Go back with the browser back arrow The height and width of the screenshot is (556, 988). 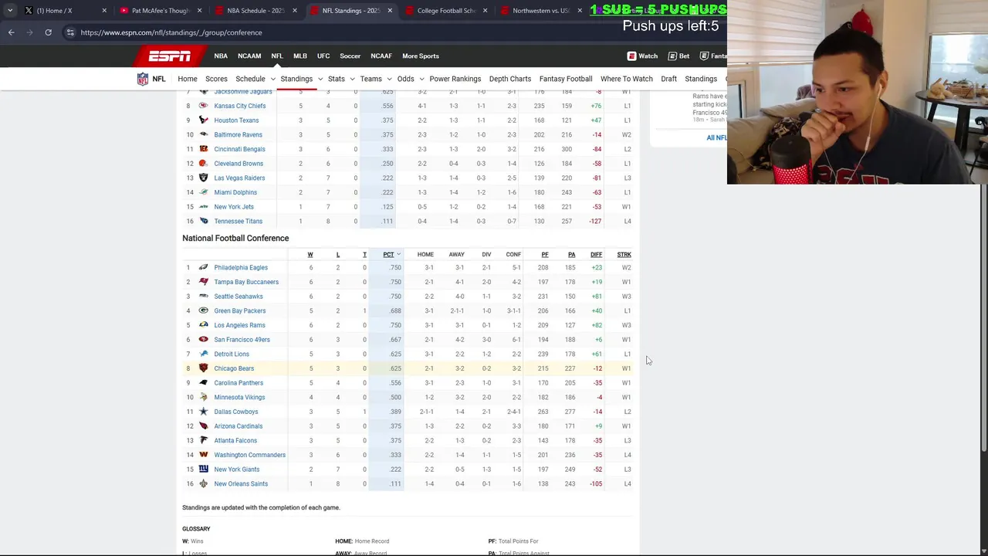point(11,32)
